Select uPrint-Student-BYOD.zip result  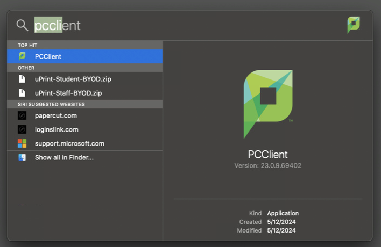pyautogui.click(x=85, y=79)
